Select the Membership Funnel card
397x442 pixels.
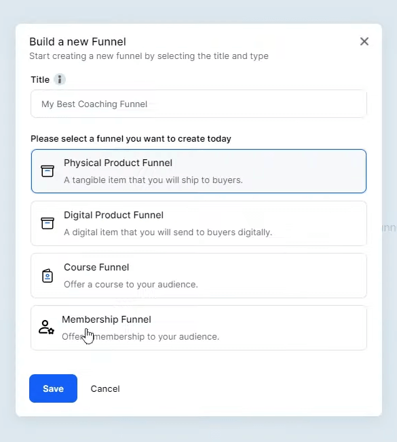(x=199, y=327)
